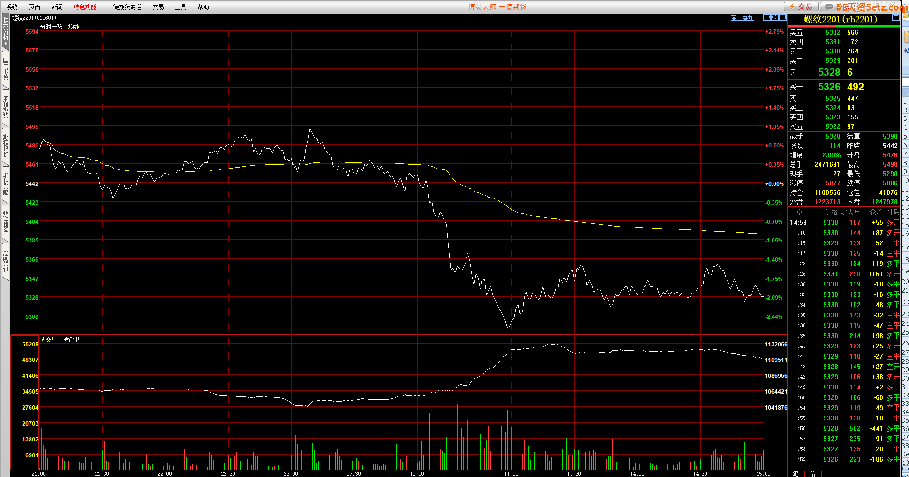Viewport: 909px width, 477px height.
Task: Click the lightning 交易 trade button
Action: point(801,7)
